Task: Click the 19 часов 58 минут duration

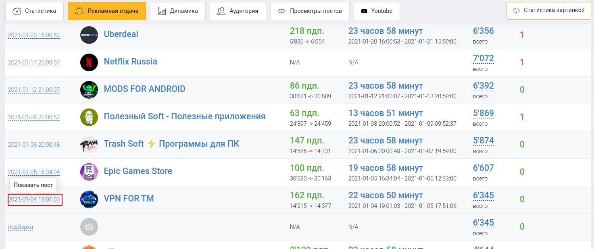Action: [386, 168]
